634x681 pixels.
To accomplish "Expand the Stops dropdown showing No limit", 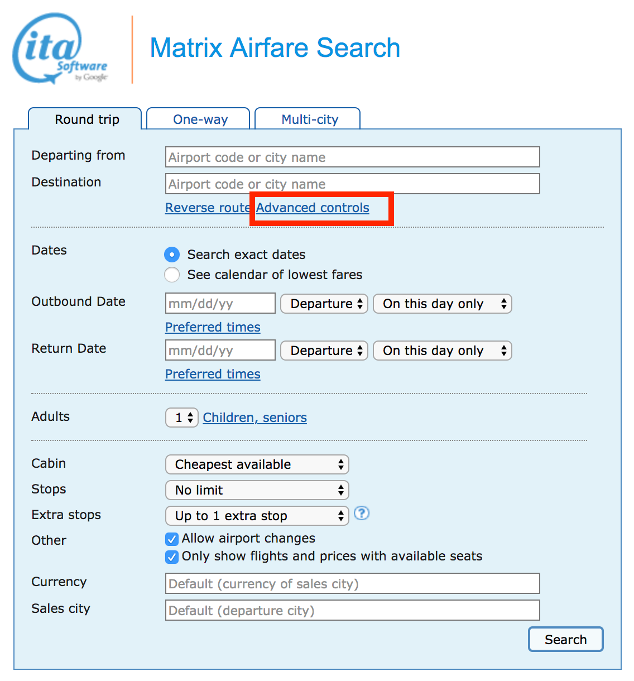I will 257,490.
